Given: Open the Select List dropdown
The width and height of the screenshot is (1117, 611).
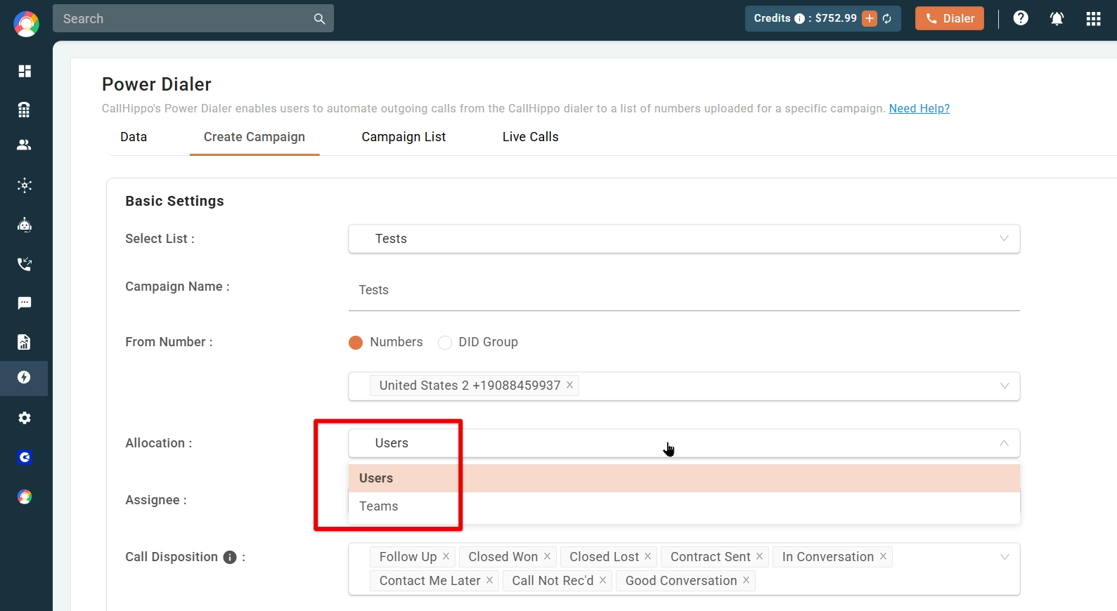Looking at the screenshot, I should (x=684, y=239).
